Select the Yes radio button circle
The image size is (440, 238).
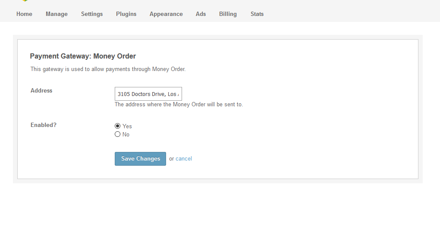(x=117, y=126)
